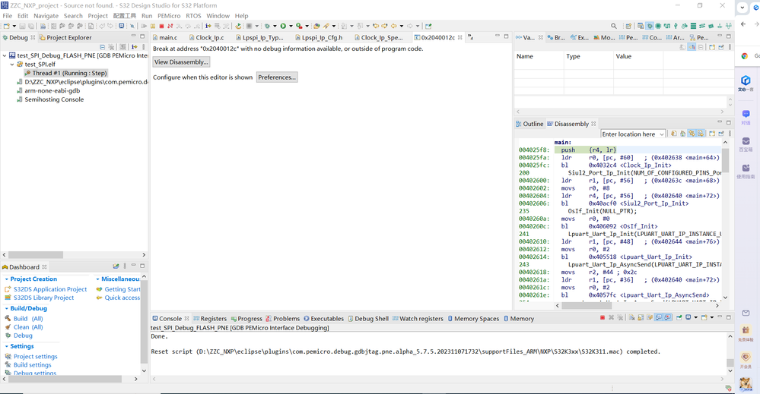Click the green chip perspective icon

tap(658, 26)
